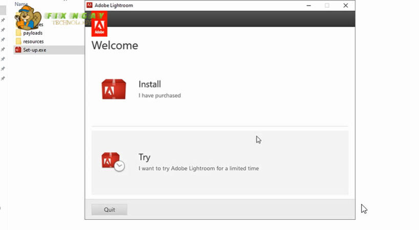Click "I have purchased" description text

pos(159,96)
